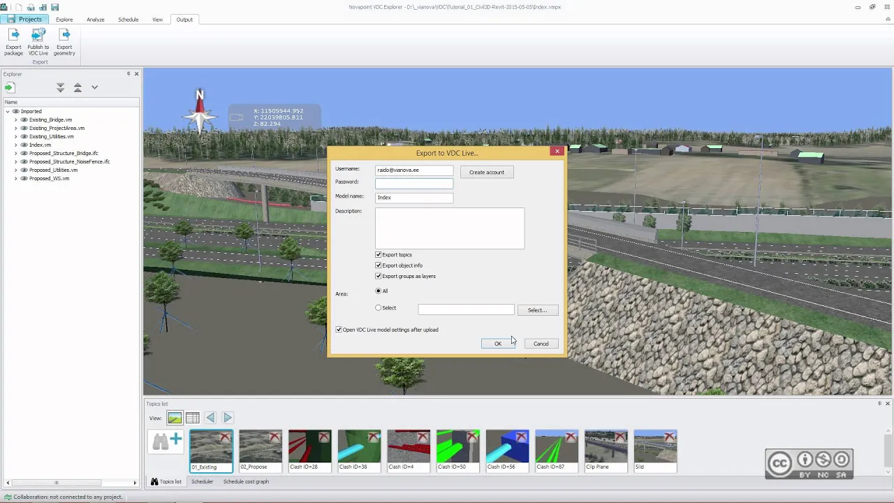The image size is (894, 503).
Task: Expand Proposed_Structure_NoiseFence.ifc node
Action: (x=16, y=162)
